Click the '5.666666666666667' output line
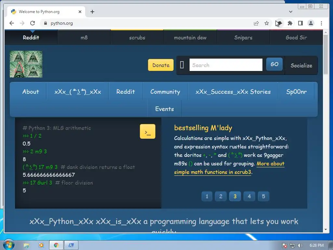Screen dimensions: 333x250 tap(49, 175)
